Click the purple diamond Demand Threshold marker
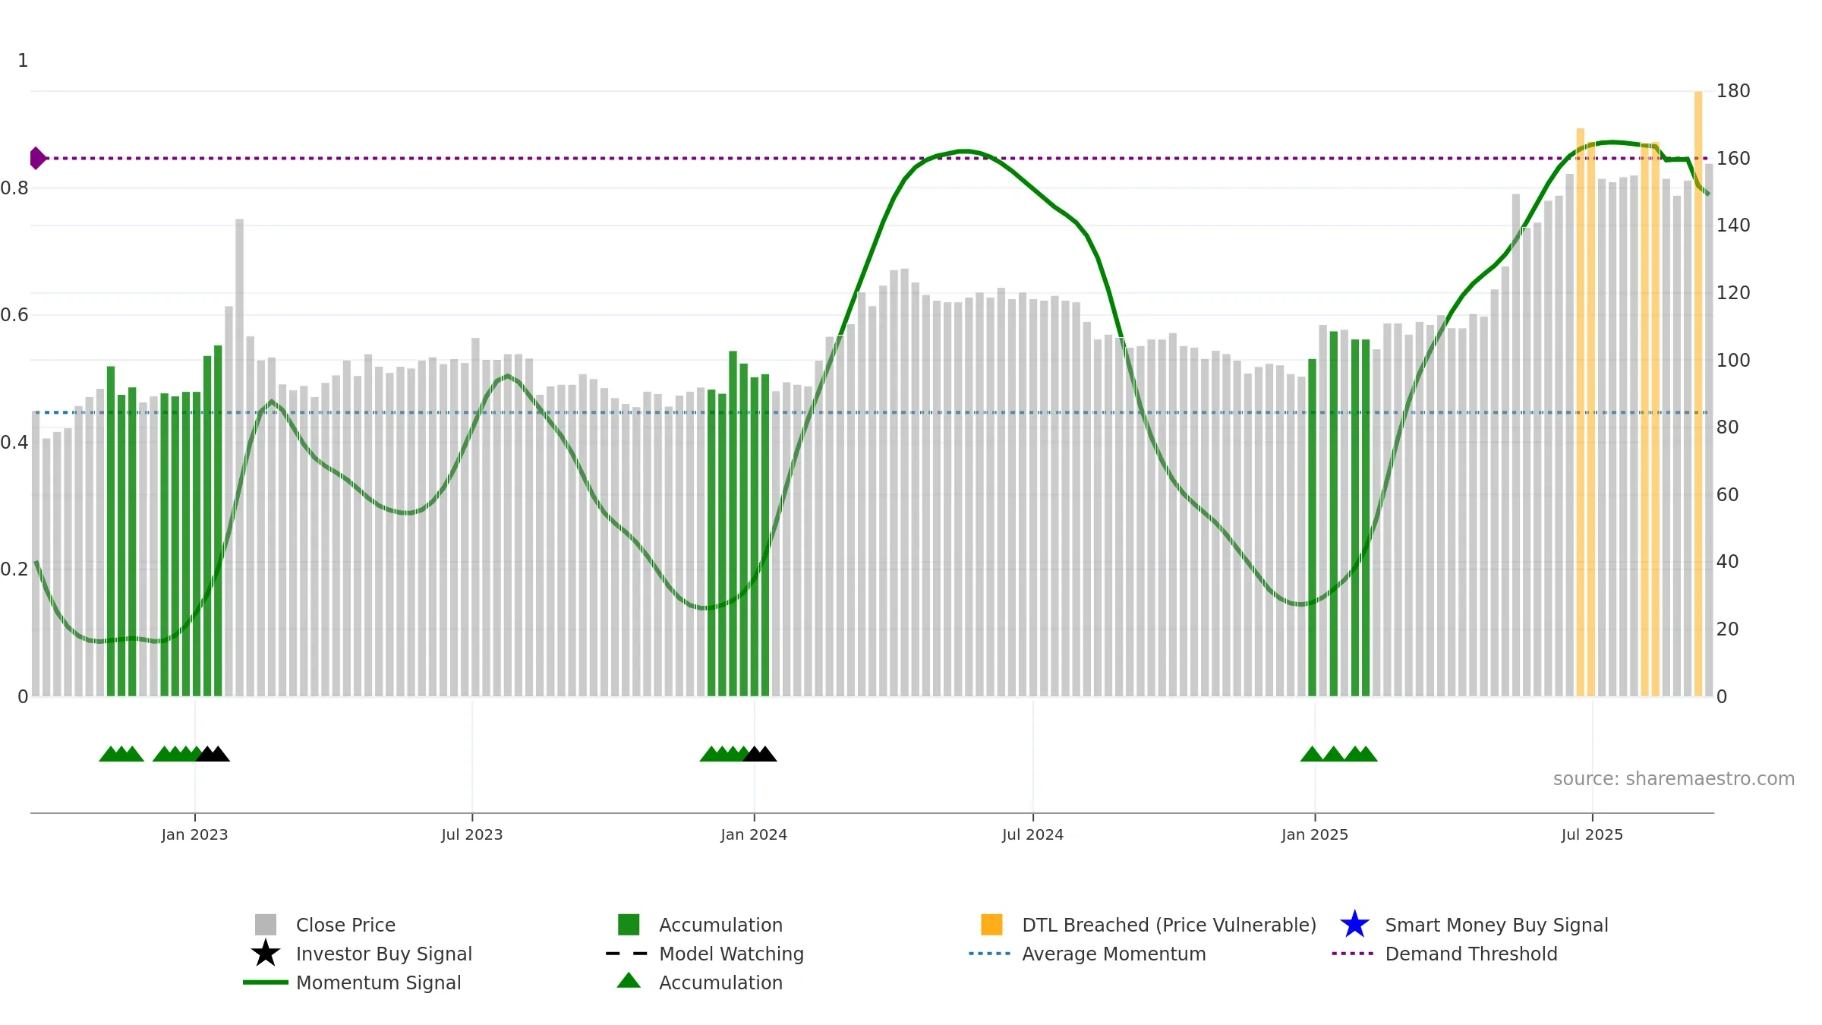This screenshot has height=1025, width=1822. (37, 158)
